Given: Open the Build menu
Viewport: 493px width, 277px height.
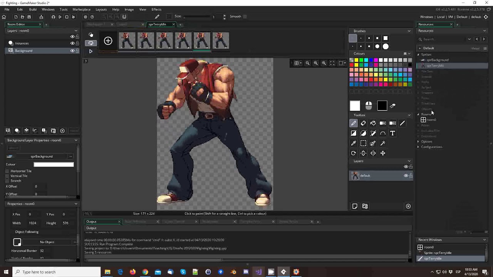Looking at the screenshot, I should click(33, 9).
